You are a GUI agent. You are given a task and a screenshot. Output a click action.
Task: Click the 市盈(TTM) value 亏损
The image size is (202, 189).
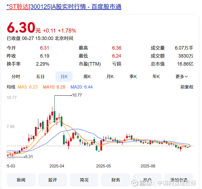pyautogui.click(x=117, y=64)
